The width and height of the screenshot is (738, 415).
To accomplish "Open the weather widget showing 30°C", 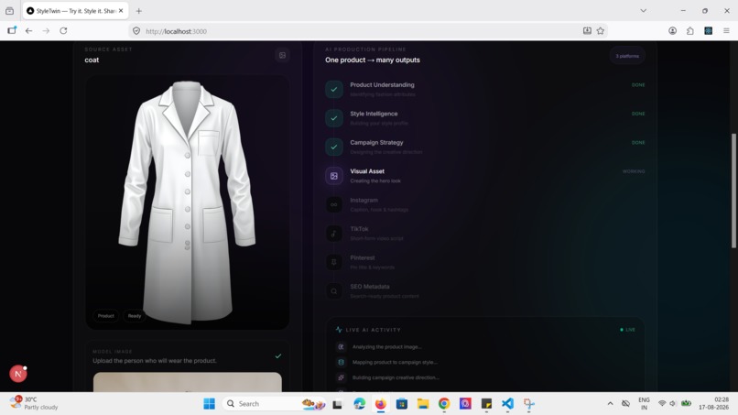I will [34, 403].
